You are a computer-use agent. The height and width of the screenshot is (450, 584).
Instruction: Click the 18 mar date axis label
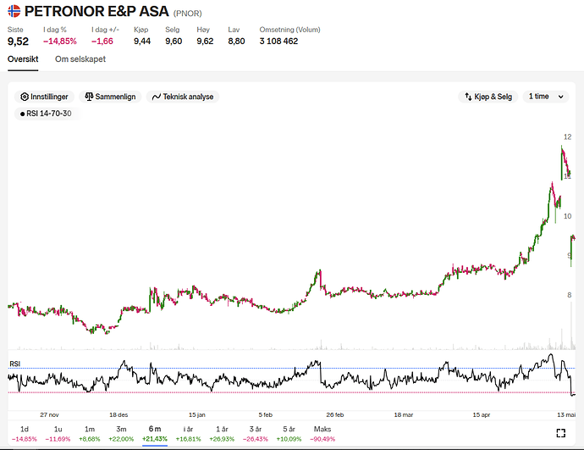point(404,415)
